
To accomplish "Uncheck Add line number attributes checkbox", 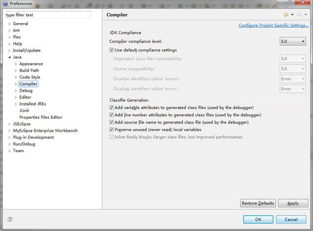I will tap(111, 115).
